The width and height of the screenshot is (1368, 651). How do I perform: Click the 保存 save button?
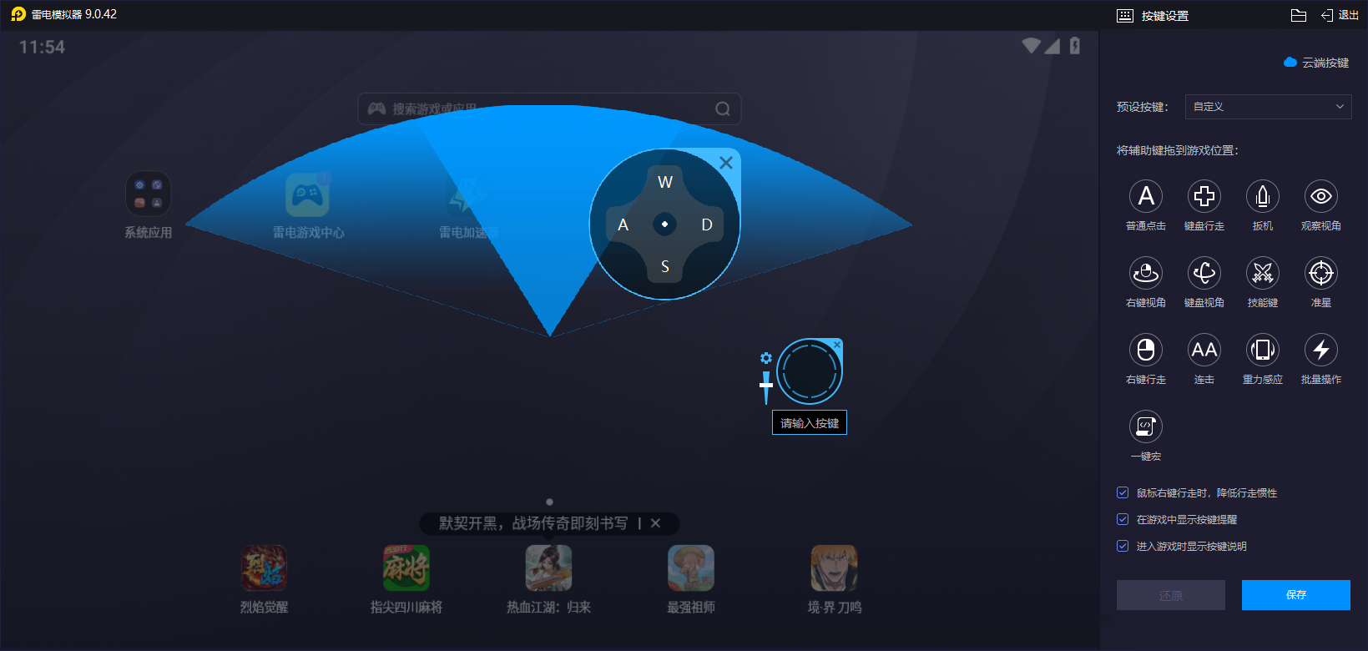pos(1296,595)
